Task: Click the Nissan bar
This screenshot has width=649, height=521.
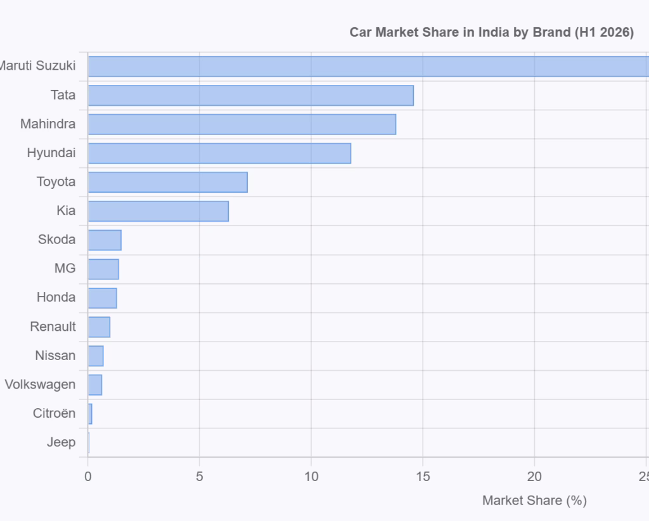Action: pyautogui.click(x=96, y=356)
